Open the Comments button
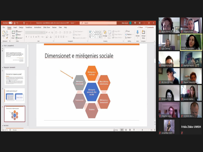Screen dimensions: 203x152 coord(150,27)
